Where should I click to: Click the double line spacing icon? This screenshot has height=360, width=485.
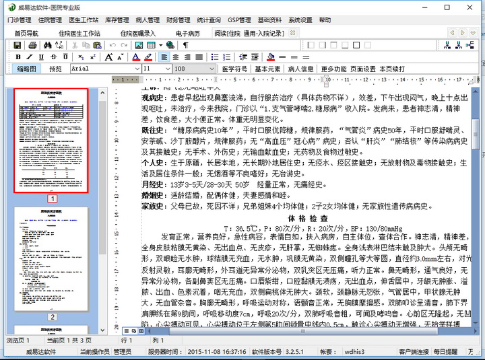point(306,57)
